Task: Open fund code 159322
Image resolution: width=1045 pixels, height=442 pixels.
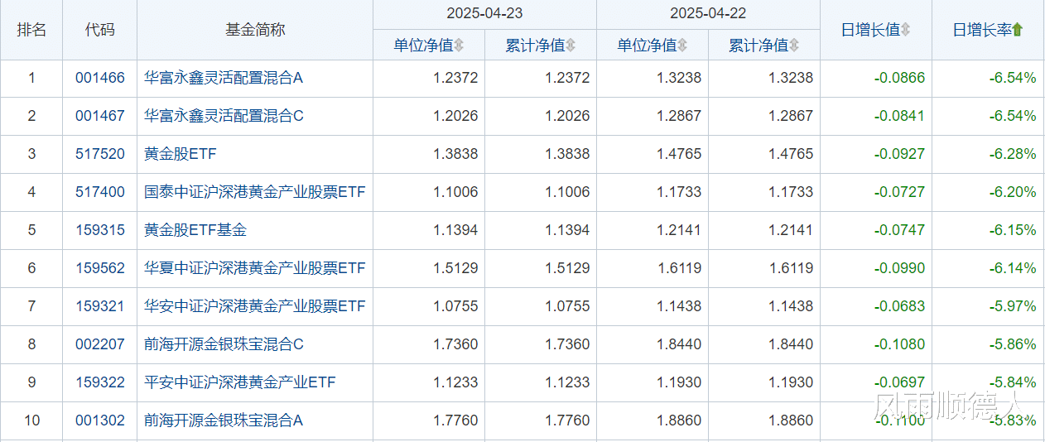Action: tap(100, 382)
